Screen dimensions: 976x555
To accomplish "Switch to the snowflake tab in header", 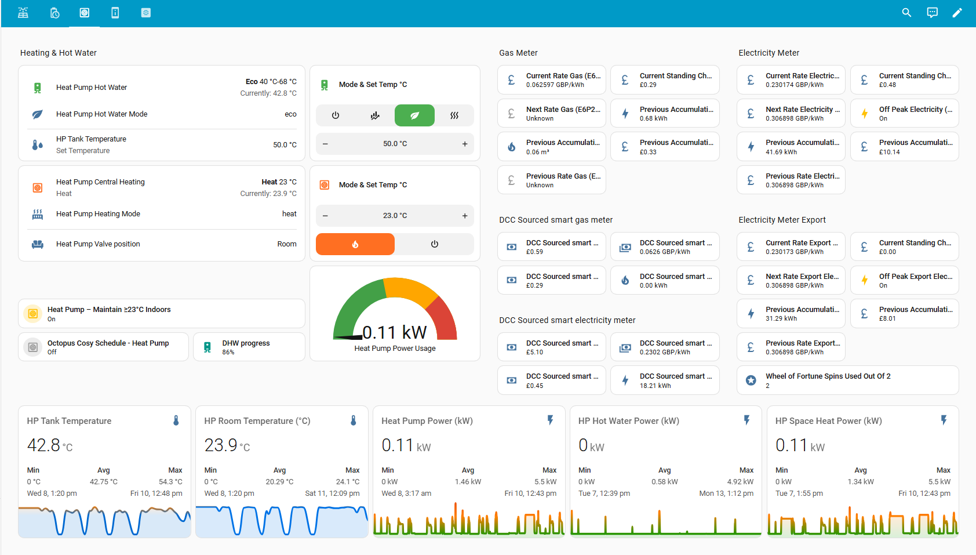I will (146, 13).
